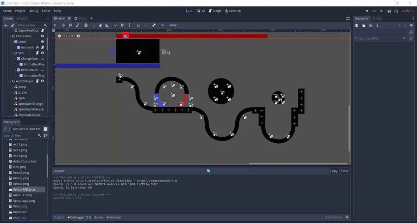Toggle FileSystem split view icon
Image resolution: width=417 pixels, height=223 pixels.
click(45, 129)
